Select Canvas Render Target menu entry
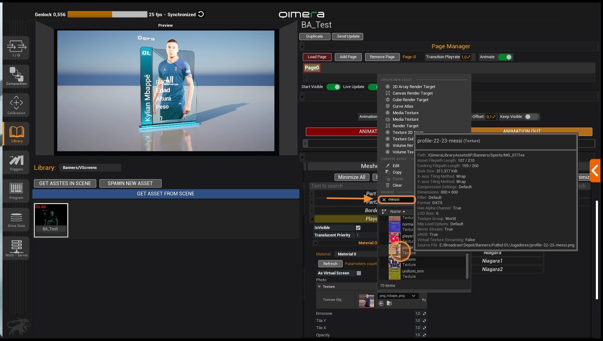The image size is (603, 341). [x=412, y=93]
